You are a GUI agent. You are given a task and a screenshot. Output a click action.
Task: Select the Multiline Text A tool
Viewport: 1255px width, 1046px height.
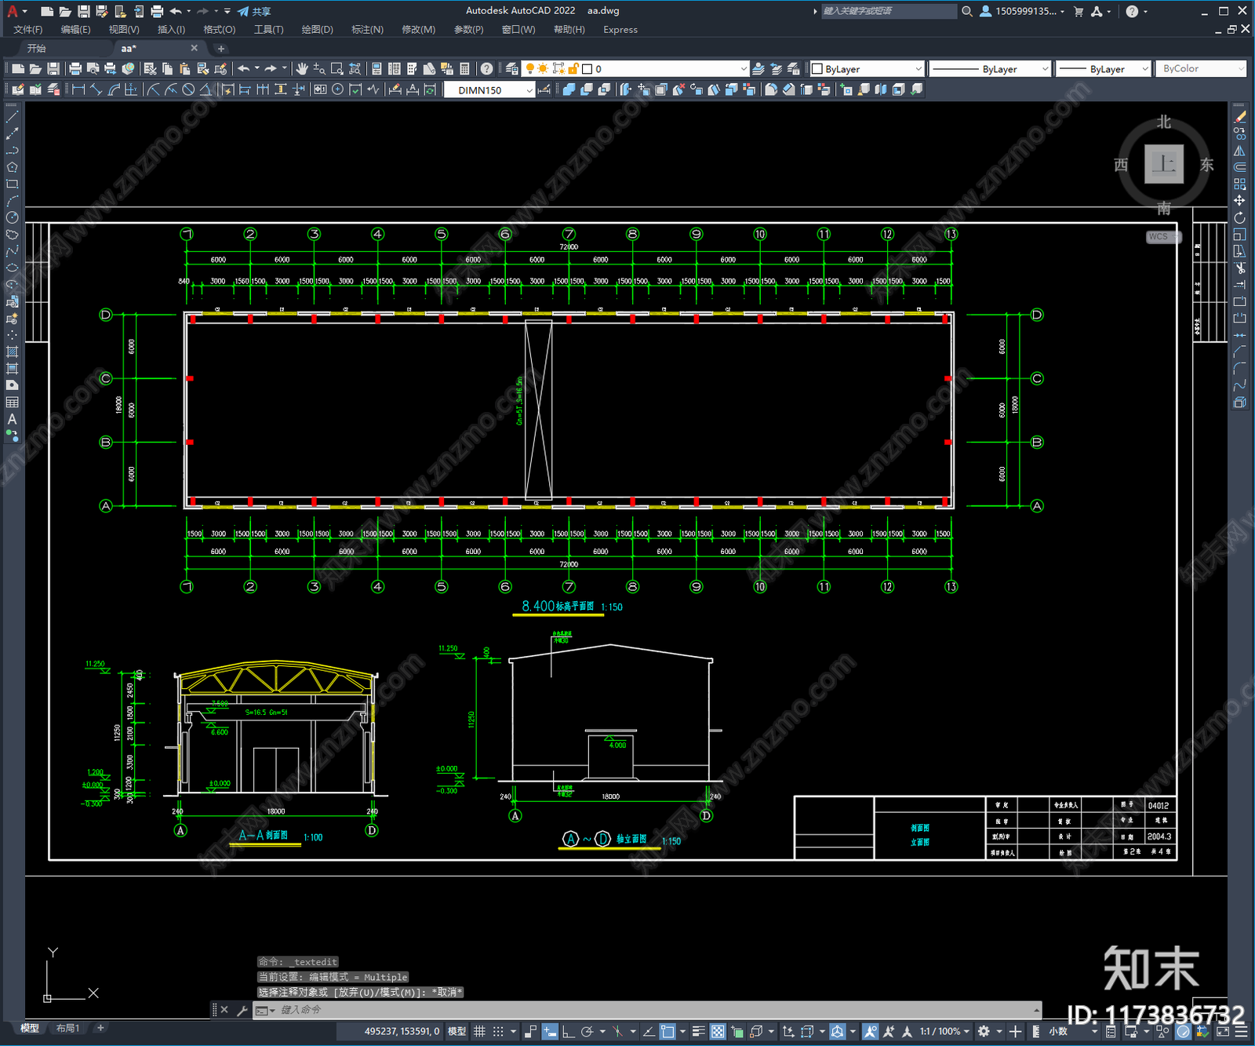12,419
